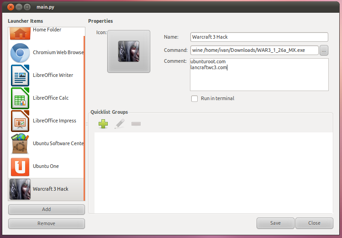The width and height of the screenshot is (342, 238).
Task: Click the Warcraft 3 Hack row text
Action: [51, 189]
